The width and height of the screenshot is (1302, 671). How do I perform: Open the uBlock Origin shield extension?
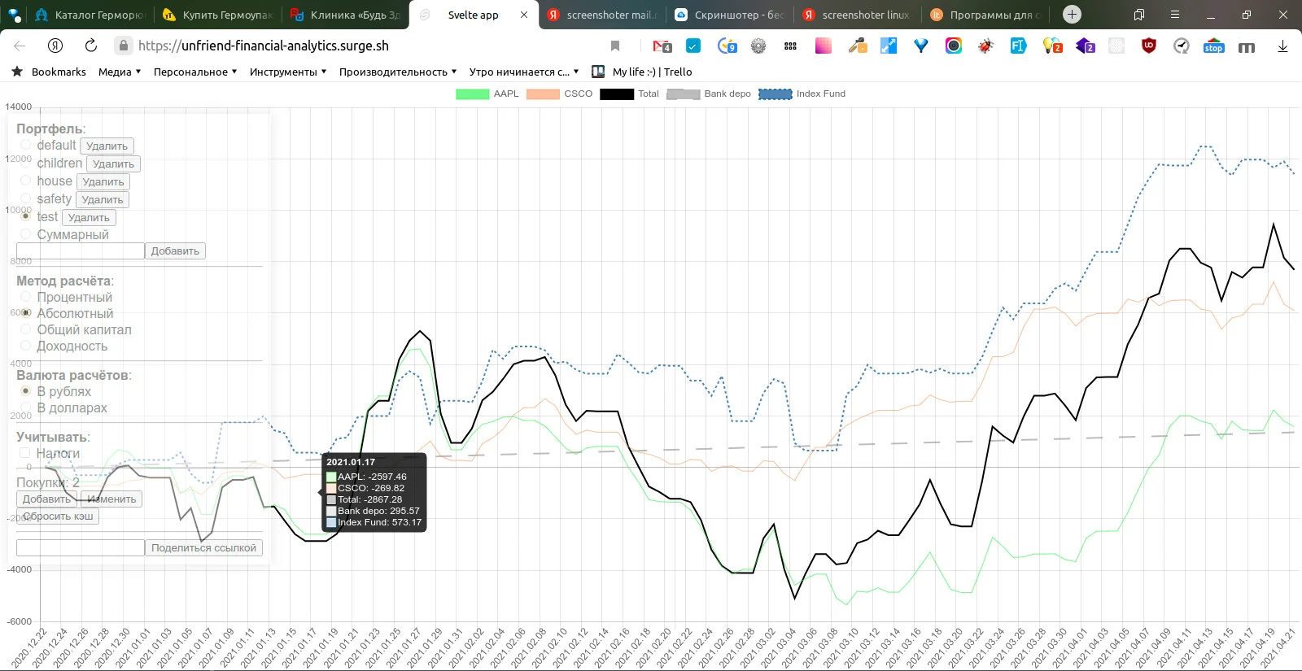1149,46
